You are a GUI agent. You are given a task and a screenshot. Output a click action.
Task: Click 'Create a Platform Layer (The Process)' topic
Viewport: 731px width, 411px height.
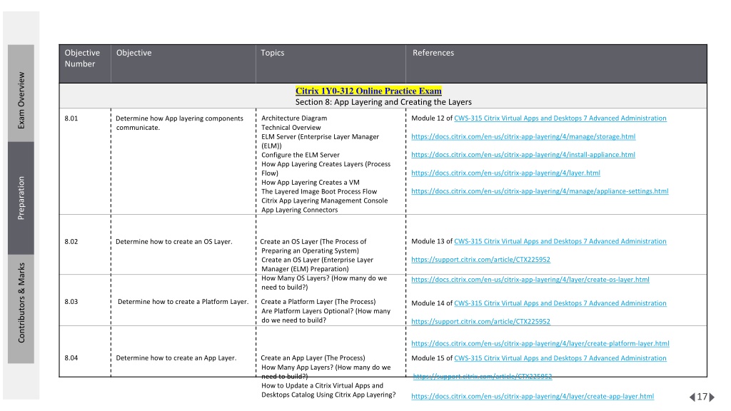click(318, 302)
